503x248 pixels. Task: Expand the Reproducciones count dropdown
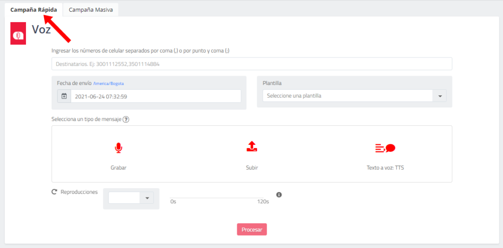click(147, 198)
